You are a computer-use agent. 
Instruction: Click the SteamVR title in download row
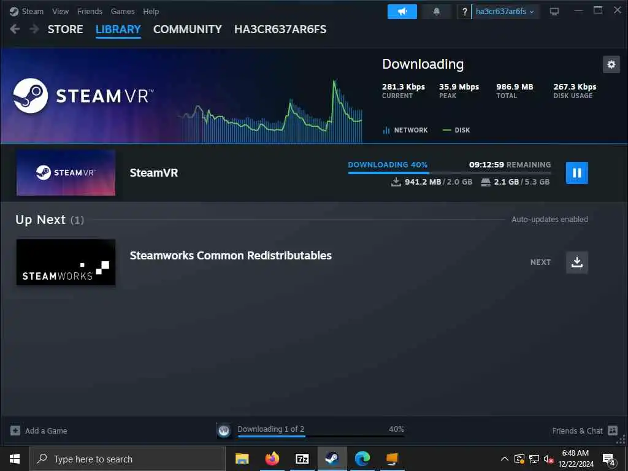pyautogui.click(x=154, y=172)
